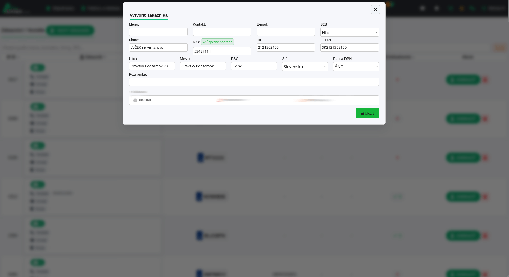The height and width of the screenshot is (277, 509).
Task: Click the Firma field with VLČEK servis
Action: pyautogui.click(x=158, y=47)
